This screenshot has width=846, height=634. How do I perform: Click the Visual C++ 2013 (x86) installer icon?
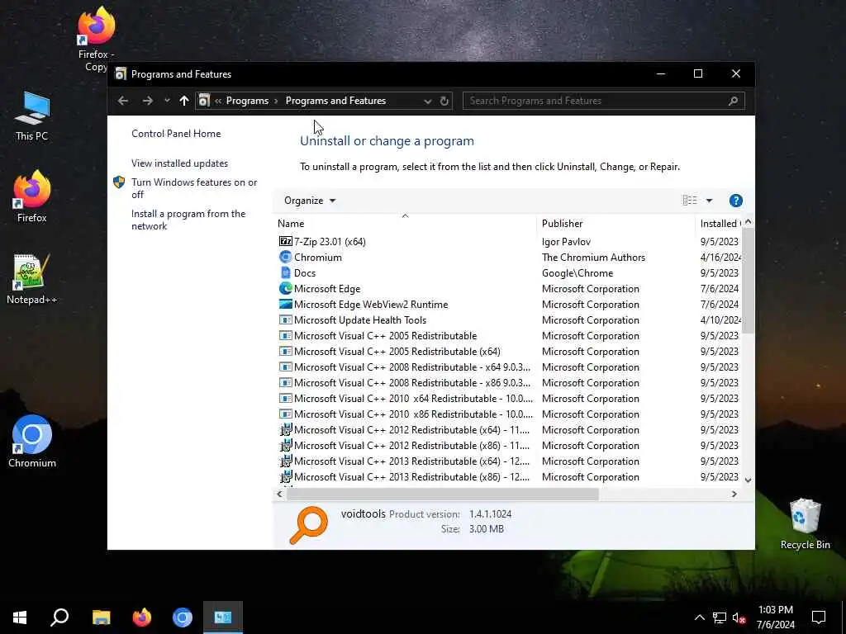(285, 476)
